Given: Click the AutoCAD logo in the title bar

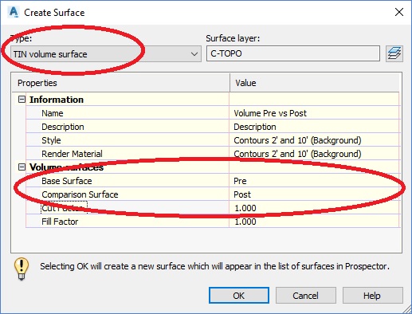Looking at the screenshot, I should click(x=14, y=12).
